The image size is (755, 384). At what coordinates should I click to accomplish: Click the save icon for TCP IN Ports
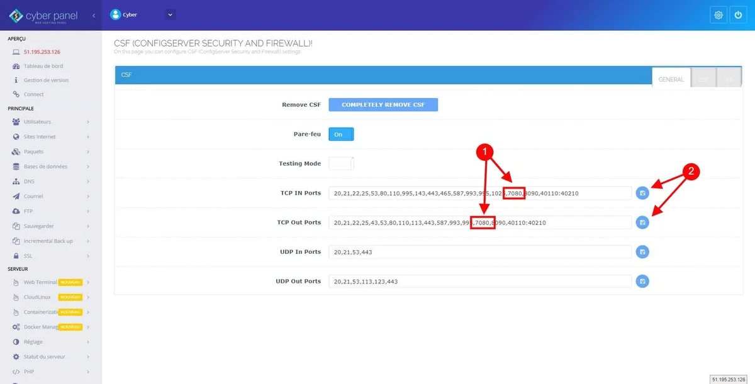(642, 193)
